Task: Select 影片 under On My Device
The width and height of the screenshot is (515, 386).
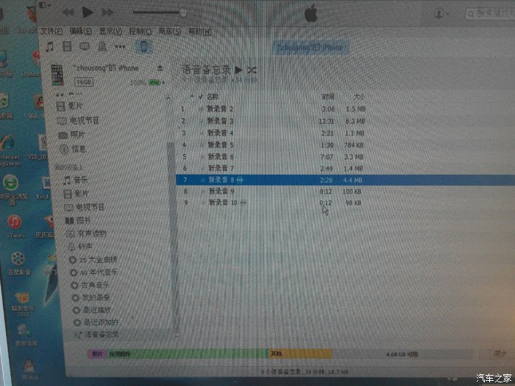Action: pos(77,193)
